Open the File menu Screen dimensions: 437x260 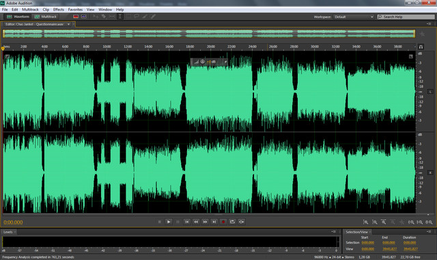point(5,10)
